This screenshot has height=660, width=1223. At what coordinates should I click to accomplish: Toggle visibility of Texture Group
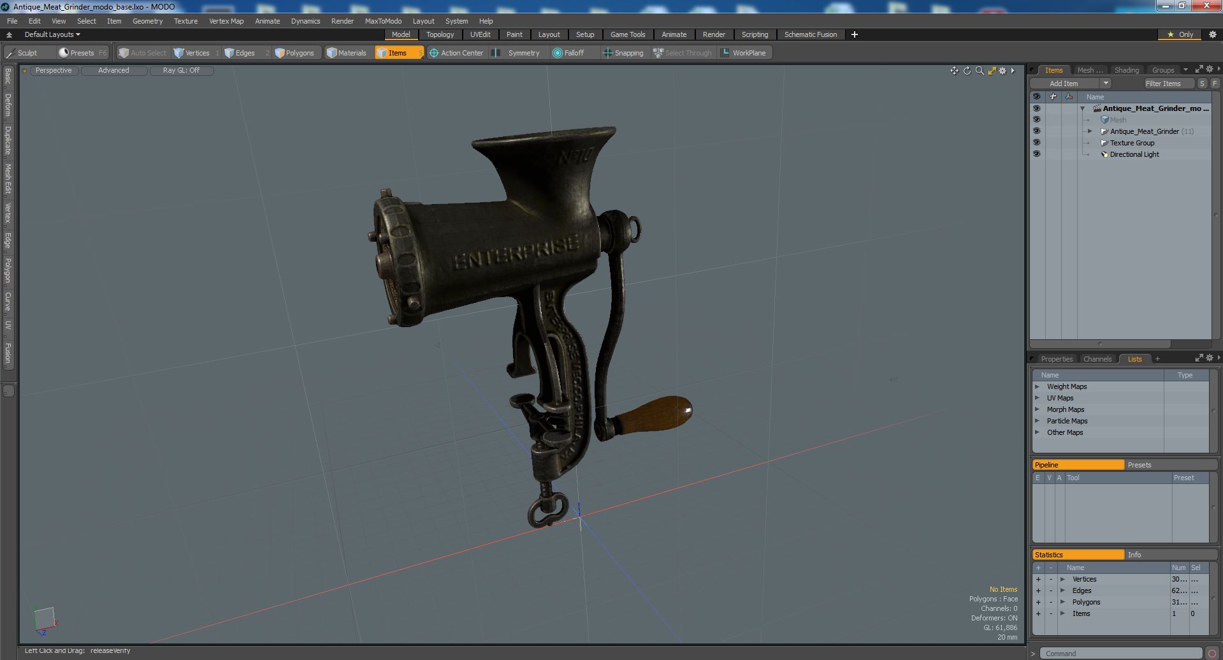[1036, 143]
